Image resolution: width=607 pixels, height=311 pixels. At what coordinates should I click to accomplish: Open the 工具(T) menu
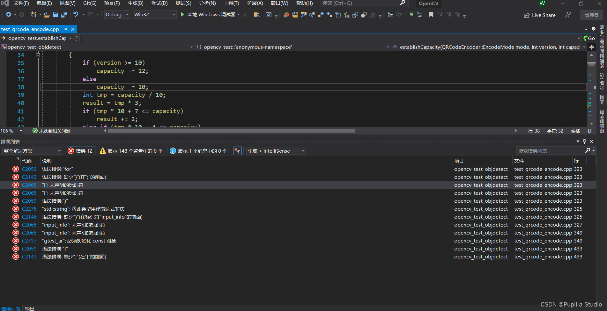(231, 3)
